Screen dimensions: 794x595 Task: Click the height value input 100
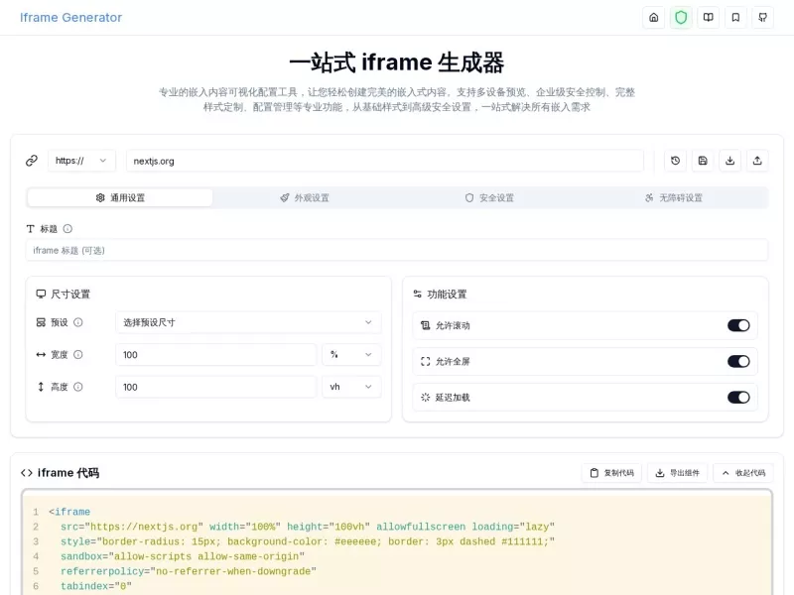216,387
